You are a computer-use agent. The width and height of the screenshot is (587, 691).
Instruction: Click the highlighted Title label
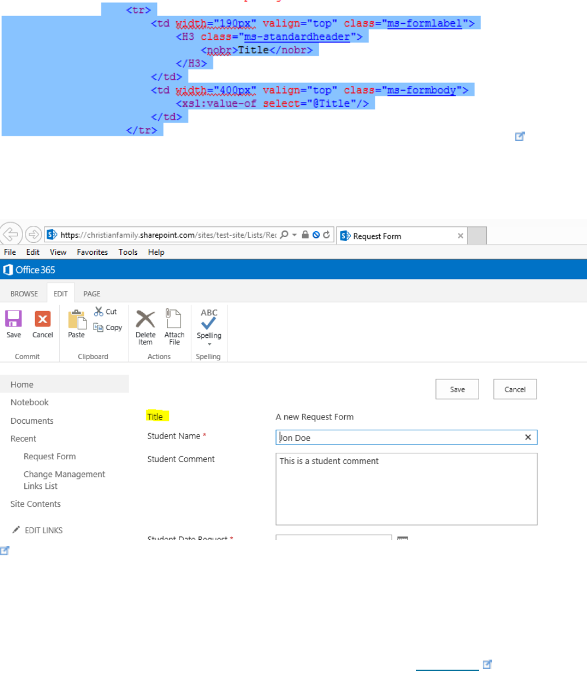155,417
